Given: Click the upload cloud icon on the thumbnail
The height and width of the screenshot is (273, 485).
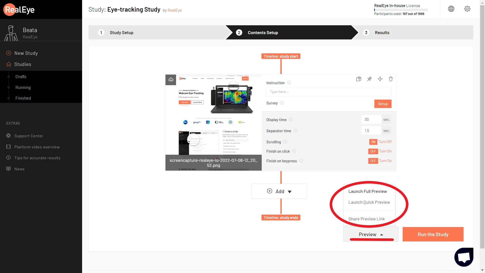Looking at the screenshot, I should (171, 80).
